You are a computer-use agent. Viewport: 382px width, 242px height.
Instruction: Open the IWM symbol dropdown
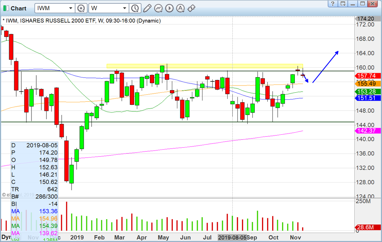(71, 8)
